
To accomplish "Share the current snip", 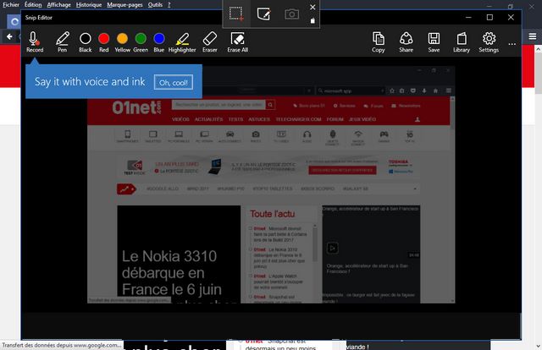I will click(406, 41).
